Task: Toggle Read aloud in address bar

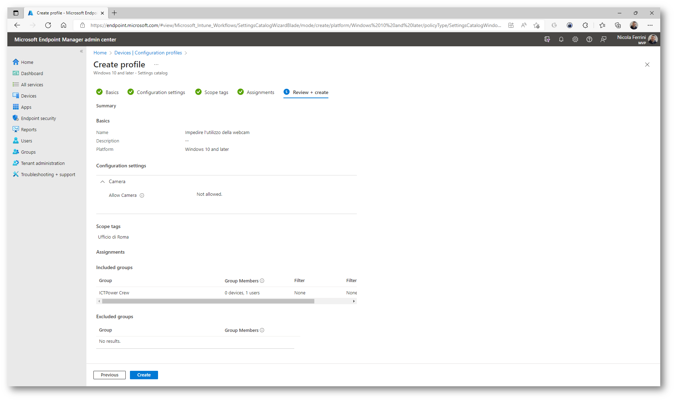Action: point(524,25)
